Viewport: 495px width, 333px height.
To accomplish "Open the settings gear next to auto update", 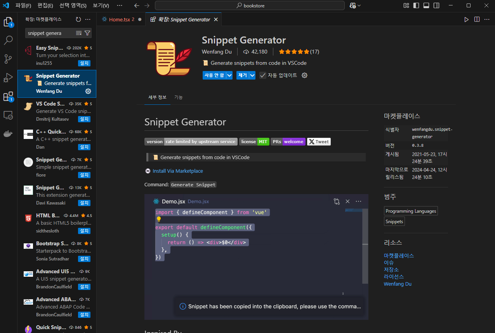I will pos(304,75).
